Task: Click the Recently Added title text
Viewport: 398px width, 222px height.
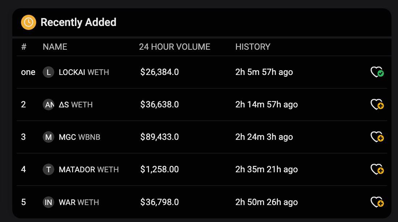Action: [79, 22]
